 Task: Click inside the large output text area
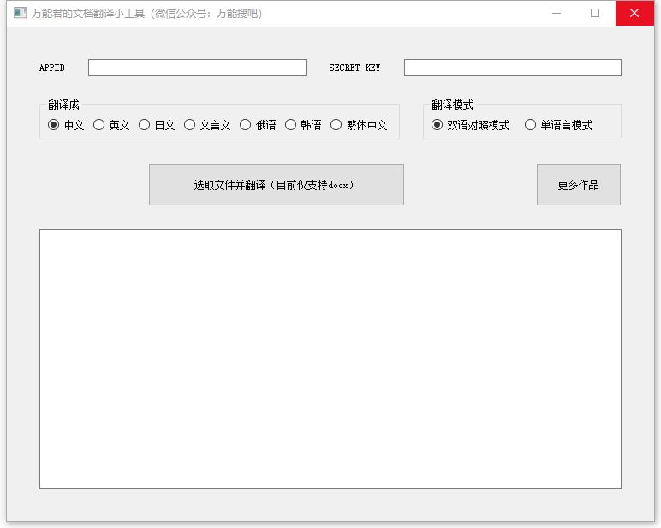click(x=330, y=359)
